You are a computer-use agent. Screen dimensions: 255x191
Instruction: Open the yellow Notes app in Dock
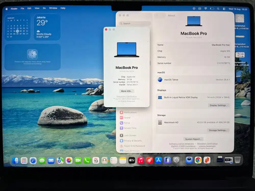click(123, 160)
